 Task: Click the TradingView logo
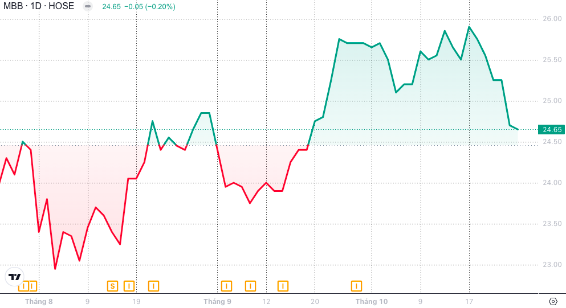pos(14,276)
